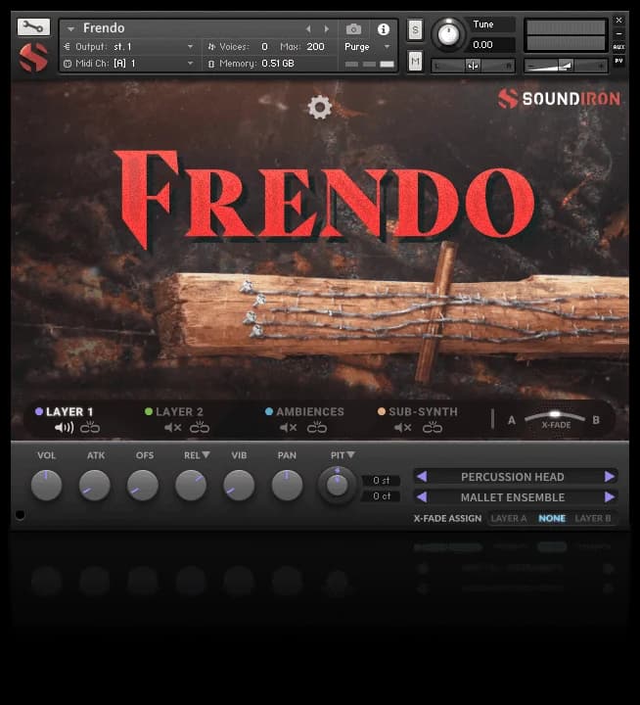This screenshot has height=705, width=640.
Task: Toggle the Ambiences link icon
Action: click(317, 427)
